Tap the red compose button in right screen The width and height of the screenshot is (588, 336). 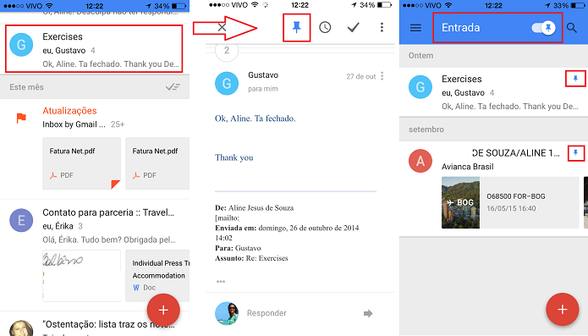[562, 310]
